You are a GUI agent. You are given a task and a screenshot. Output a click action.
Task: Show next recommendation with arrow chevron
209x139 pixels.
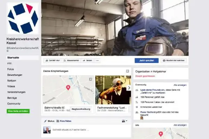point(129,88)
